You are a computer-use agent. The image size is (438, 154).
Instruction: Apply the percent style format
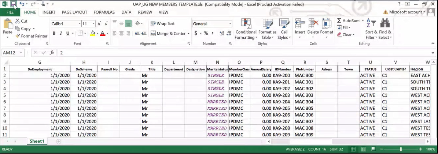tap(206, 33)
